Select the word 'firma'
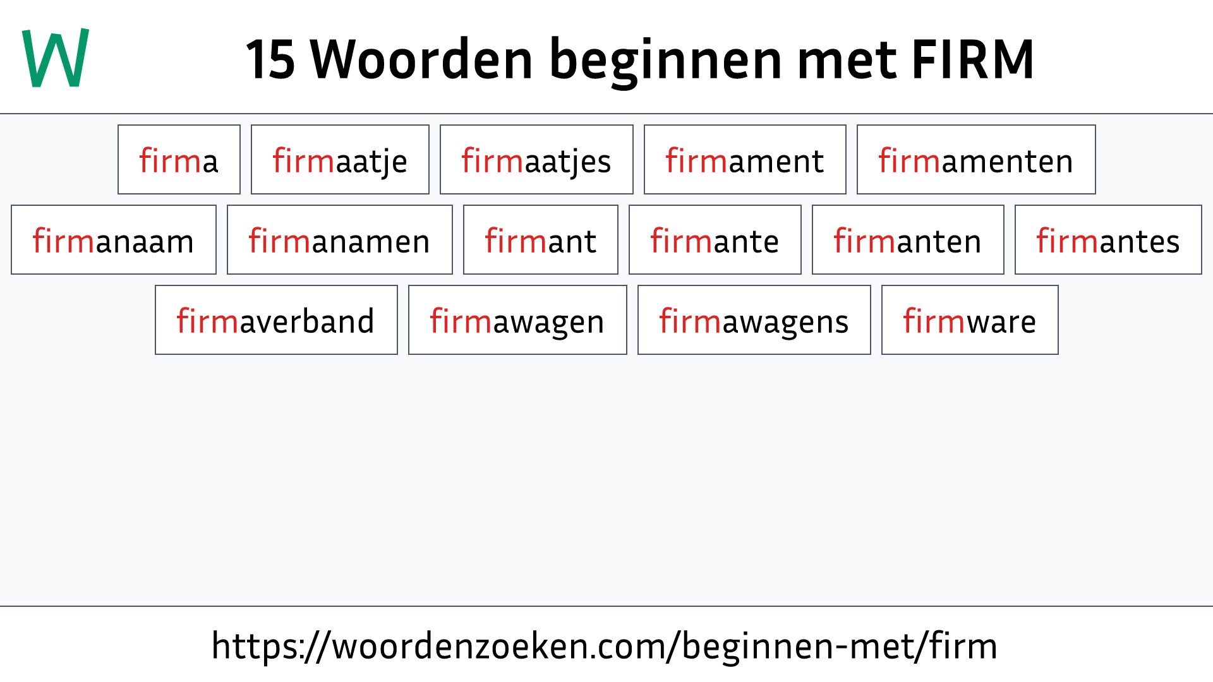The height and width of the screenshot is (682, 1213). [x=178, y=160]
